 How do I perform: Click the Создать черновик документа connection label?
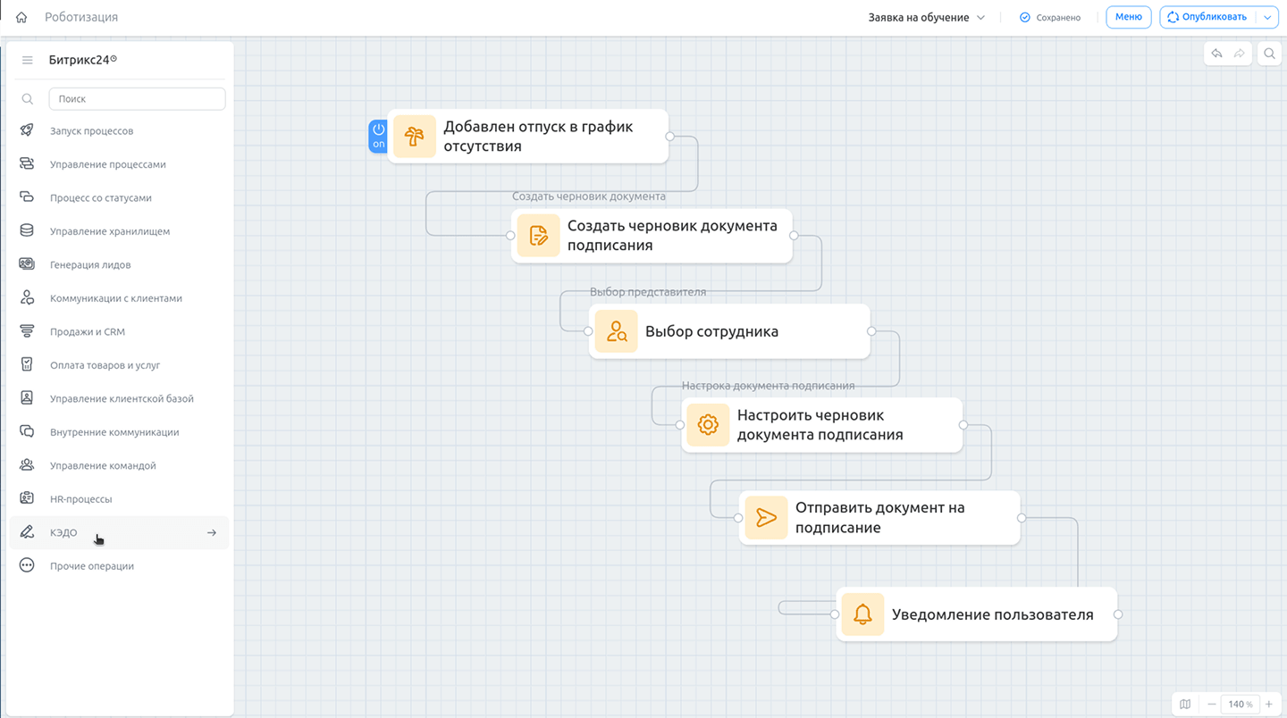tap(589, 196)
